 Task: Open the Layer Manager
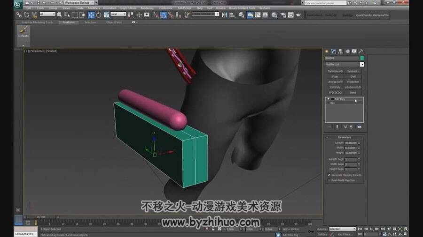[242, 15]
